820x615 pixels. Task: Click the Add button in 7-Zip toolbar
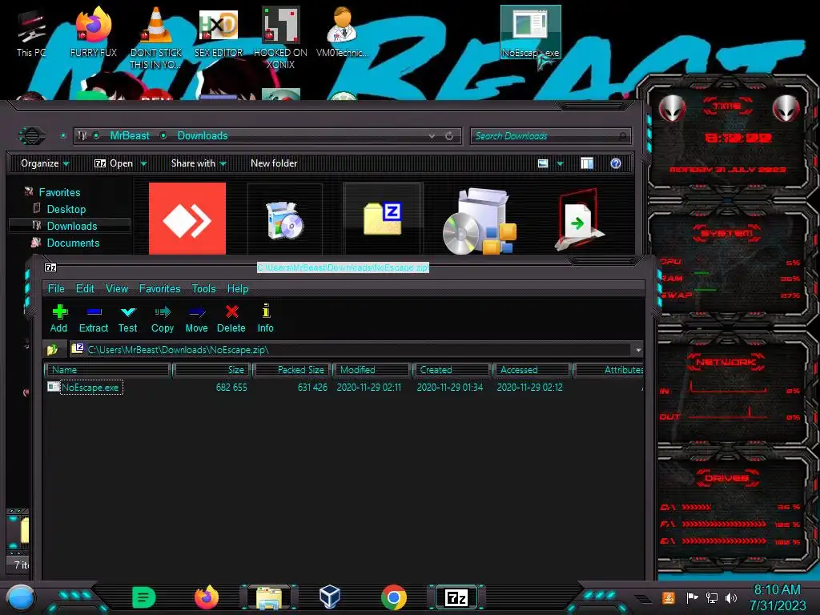tap(59, 318)
